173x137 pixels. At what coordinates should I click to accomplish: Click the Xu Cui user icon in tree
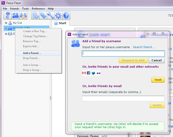point(10,23)
